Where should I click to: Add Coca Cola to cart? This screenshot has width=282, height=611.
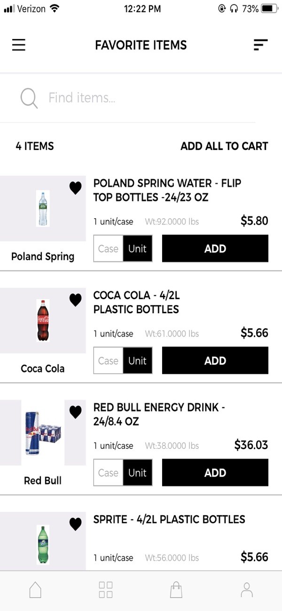(x=215, y=361)
